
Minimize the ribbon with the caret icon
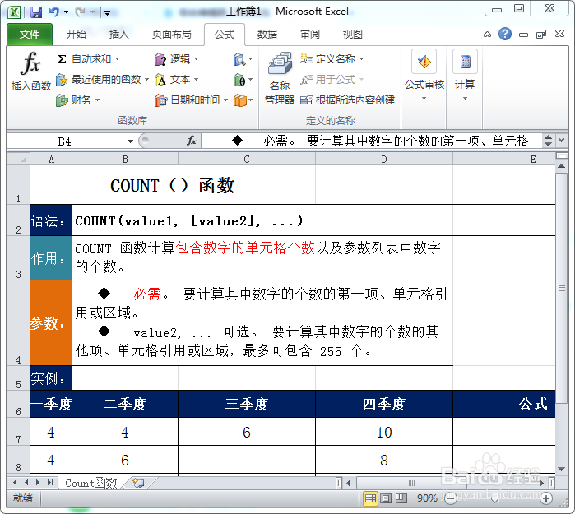[487, 35]
